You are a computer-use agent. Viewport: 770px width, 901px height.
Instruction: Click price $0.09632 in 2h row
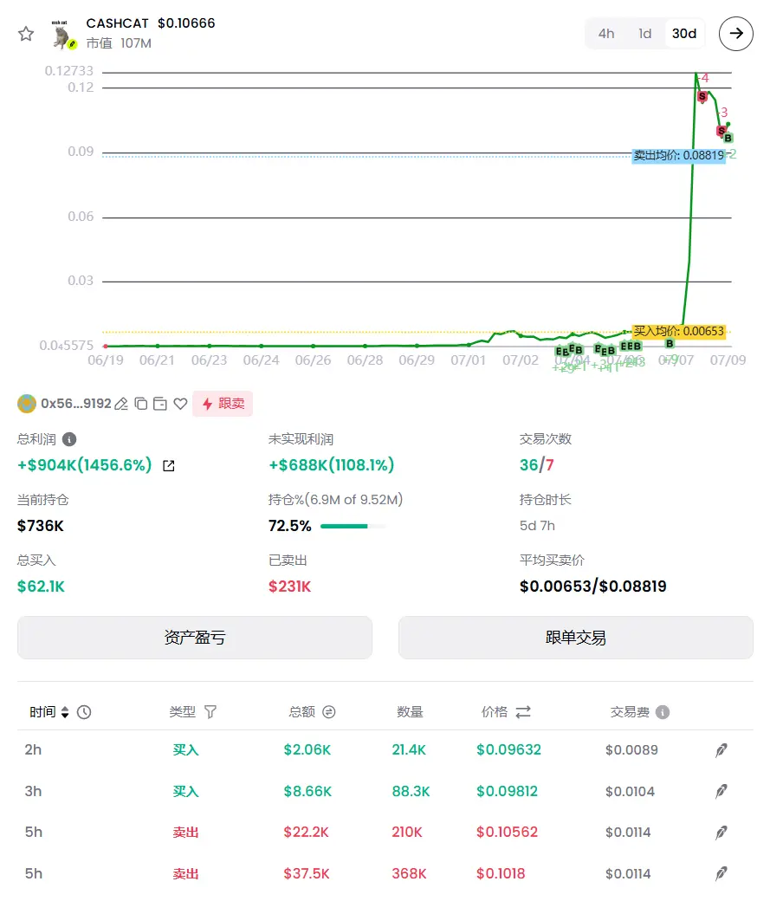[x=508, y=750]
